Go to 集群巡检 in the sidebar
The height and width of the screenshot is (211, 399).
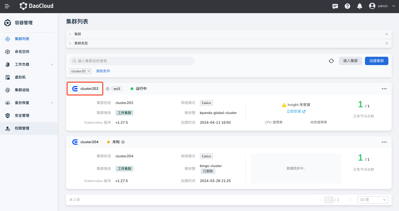click(22, 90)
